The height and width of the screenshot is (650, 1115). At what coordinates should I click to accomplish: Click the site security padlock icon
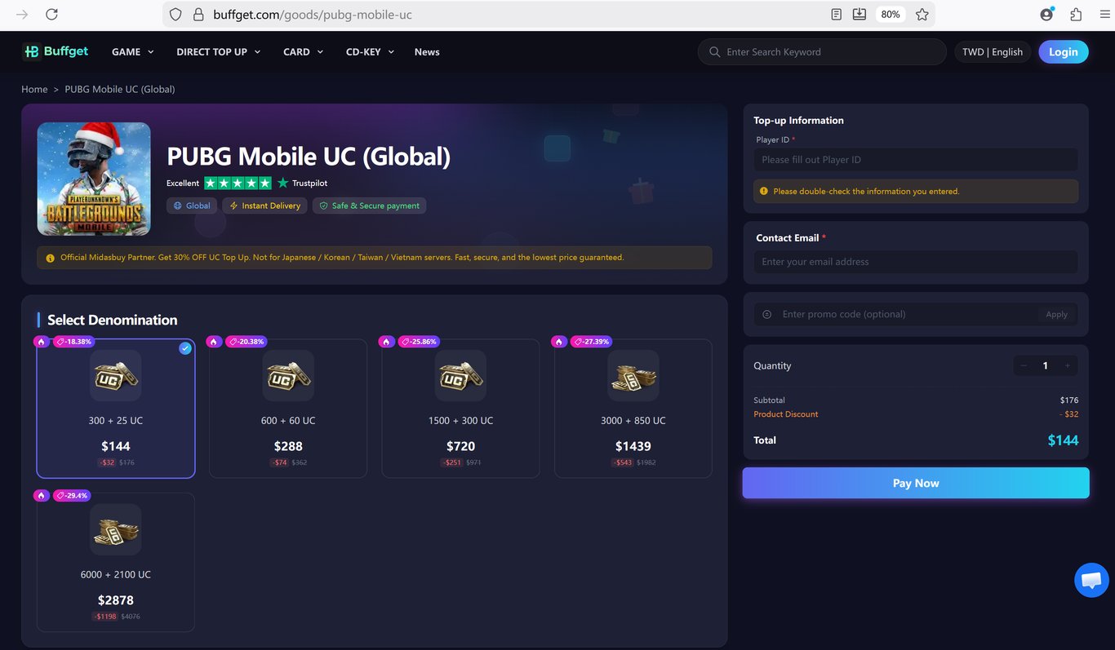198,15
